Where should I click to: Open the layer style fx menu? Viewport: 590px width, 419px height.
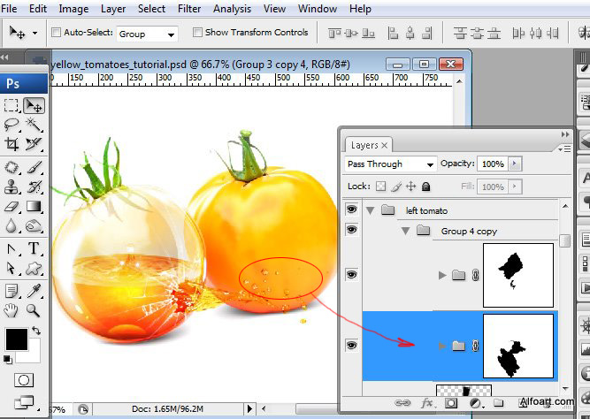(x=427, y=404)
